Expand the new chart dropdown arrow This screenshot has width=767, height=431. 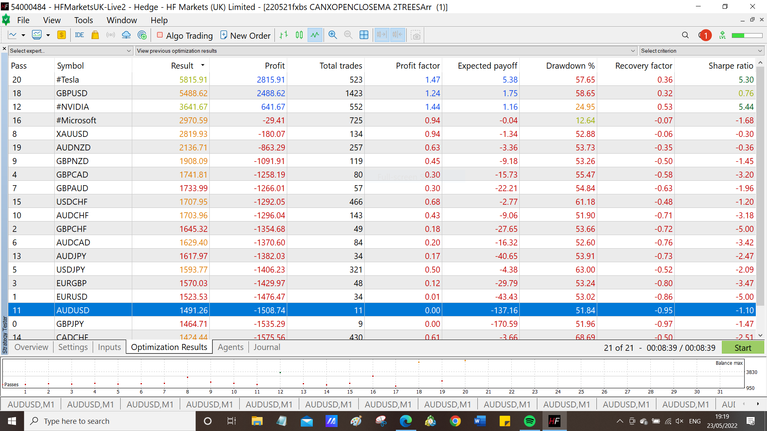[23, 35]
